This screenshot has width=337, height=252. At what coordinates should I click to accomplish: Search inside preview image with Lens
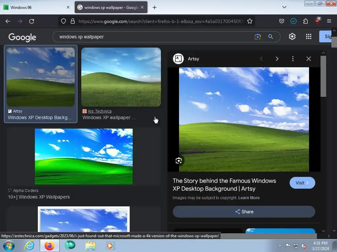(x=179, y=160)
